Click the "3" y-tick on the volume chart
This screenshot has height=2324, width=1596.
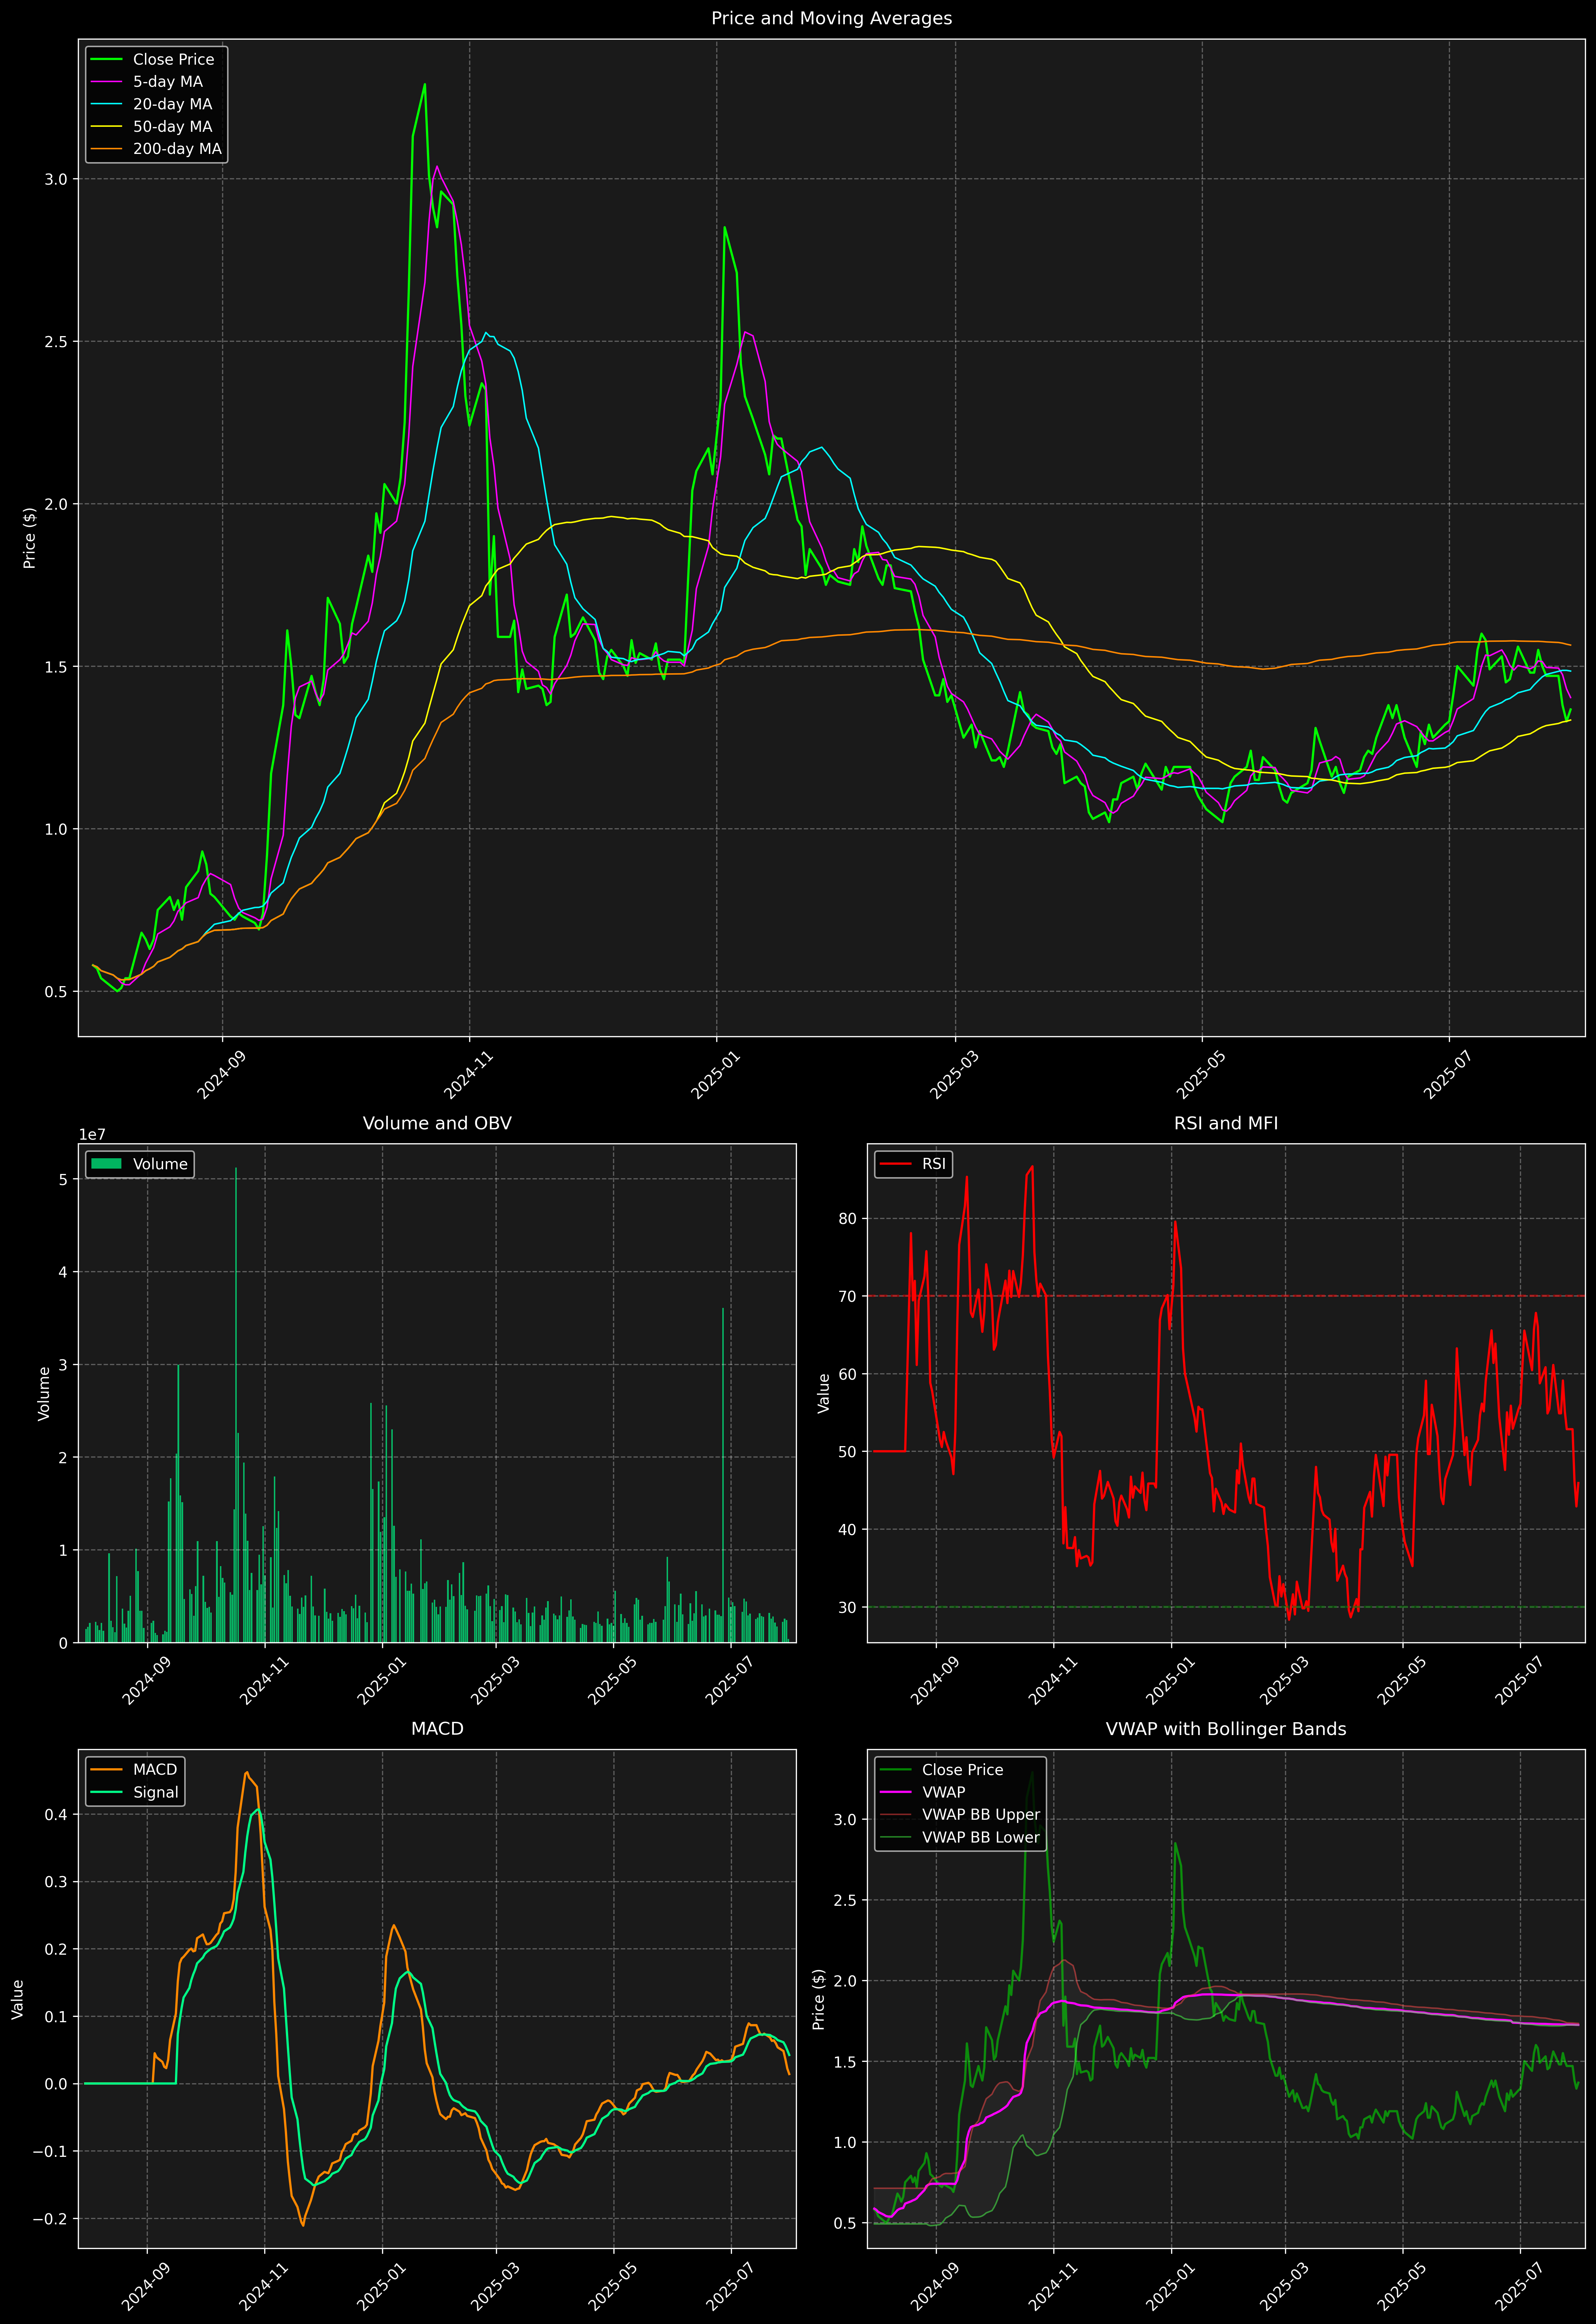[63, 1365]
